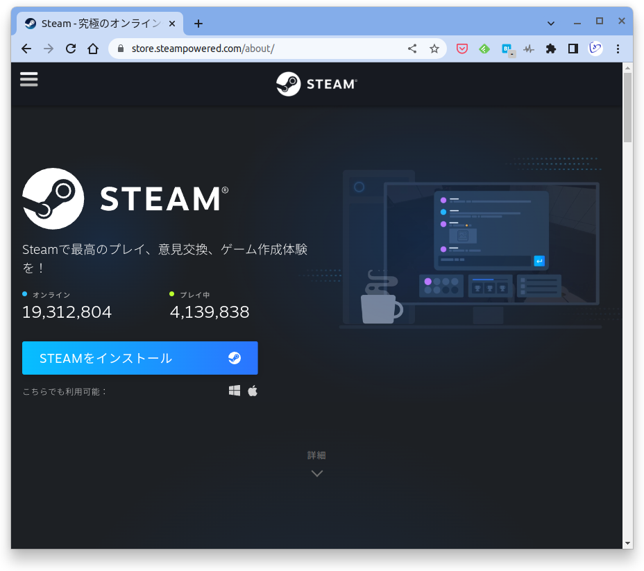Click the page vertical scrollbar thumb
644x571 pixels.
[x=627, y=108]
